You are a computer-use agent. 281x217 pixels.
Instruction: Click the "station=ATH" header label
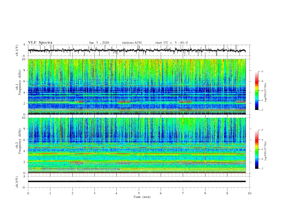132,43
